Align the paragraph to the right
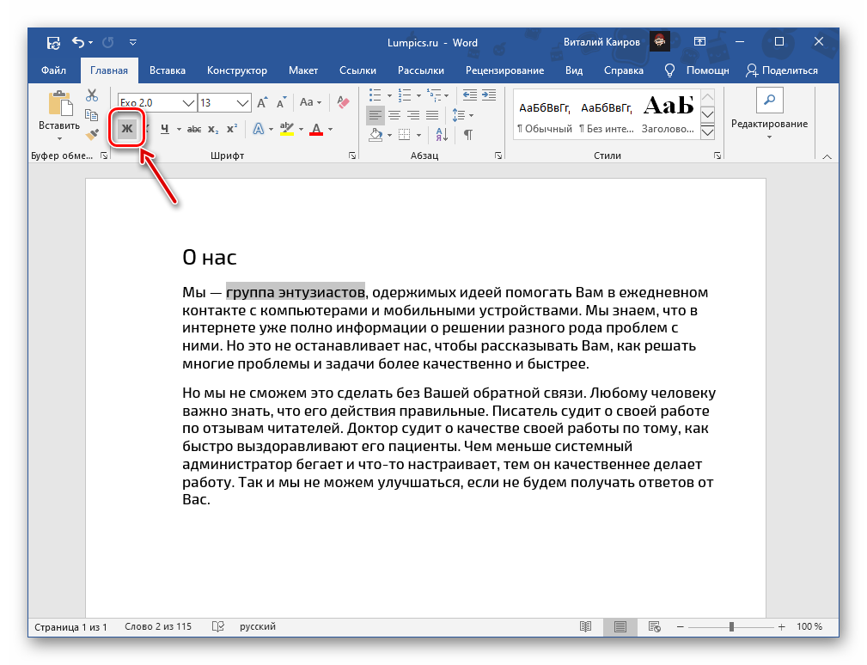Image resolution: width=867 pixels, height=665 pixels. (413, 115)
